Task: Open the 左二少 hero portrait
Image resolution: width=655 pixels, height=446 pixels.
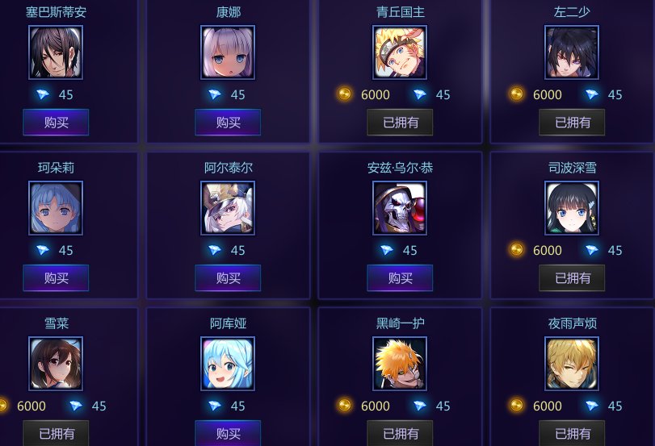Action: (x=572, y=52)
